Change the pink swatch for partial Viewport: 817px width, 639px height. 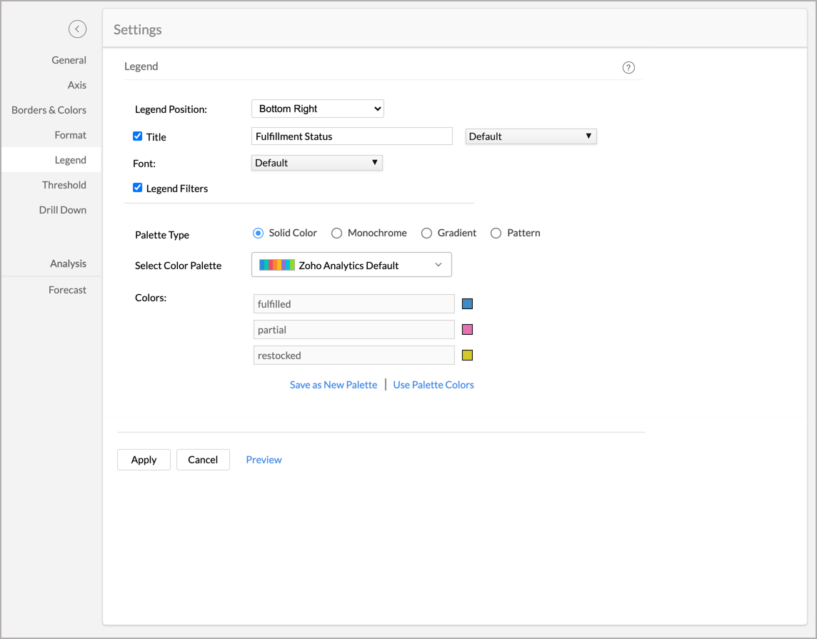click(468, 330)
